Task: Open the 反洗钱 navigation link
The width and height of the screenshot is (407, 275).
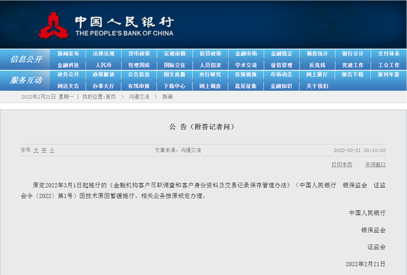Action: click(317, 65)
